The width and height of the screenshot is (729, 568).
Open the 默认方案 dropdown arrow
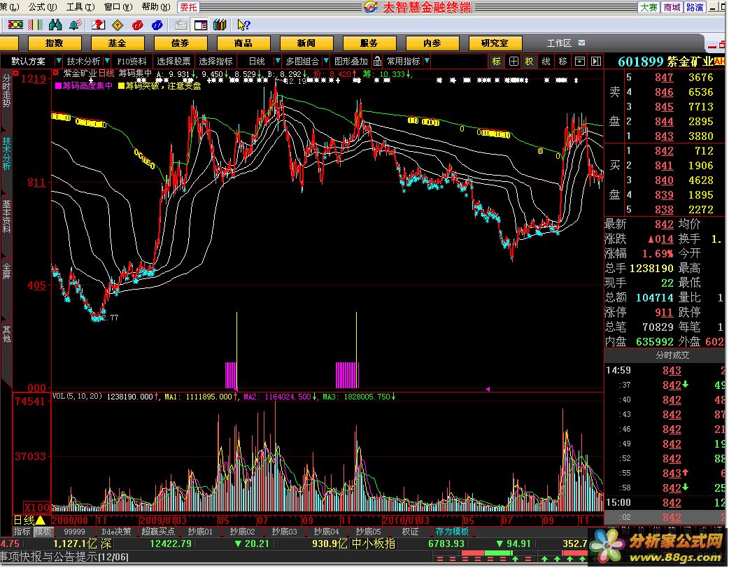59,61
